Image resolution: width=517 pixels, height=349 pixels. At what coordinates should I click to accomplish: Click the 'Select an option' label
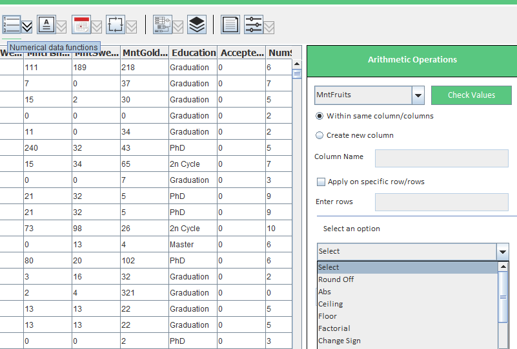[x=352, y=229]
